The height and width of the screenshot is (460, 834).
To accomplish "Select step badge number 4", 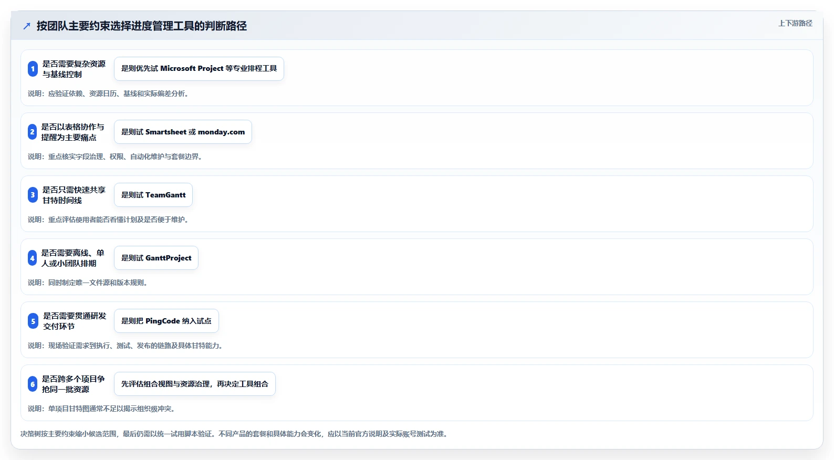I will tap(33, 258).
